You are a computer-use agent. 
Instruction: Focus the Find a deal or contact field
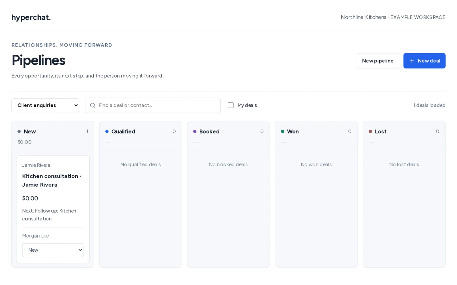153,105
